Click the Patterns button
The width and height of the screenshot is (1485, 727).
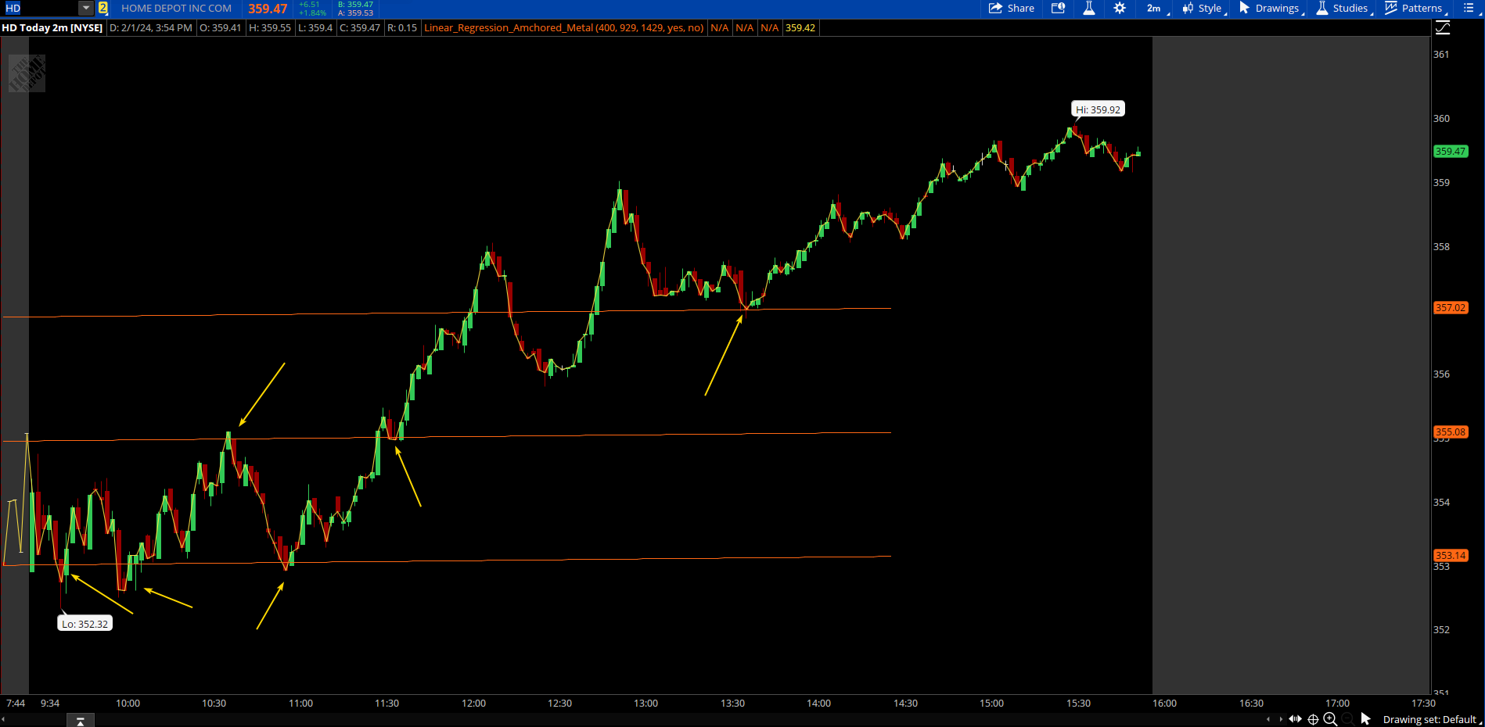coord(1415,9)
